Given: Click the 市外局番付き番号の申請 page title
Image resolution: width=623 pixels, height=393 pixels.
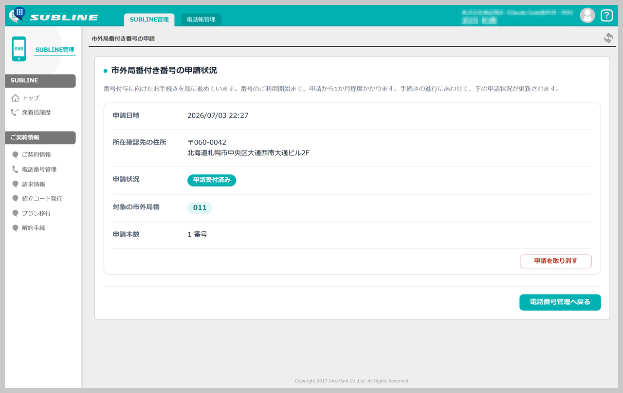Looking at the screenshot, I should (123, 38).
